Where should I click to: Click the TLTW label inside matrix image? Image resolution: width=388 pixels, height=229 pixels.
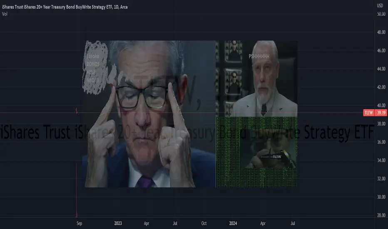(x=277, y=157)
